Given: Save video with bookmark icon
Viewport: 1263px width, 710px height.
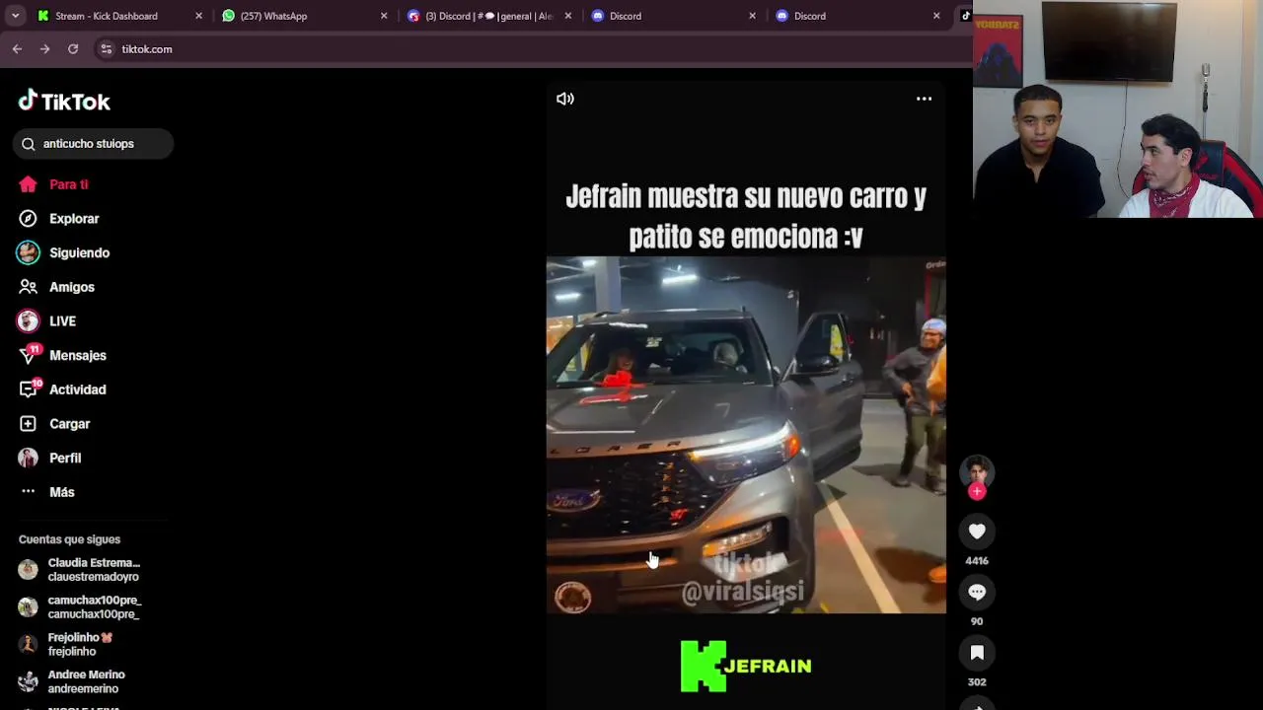Looking at the screenshot, I should click(x=977, y=653).
